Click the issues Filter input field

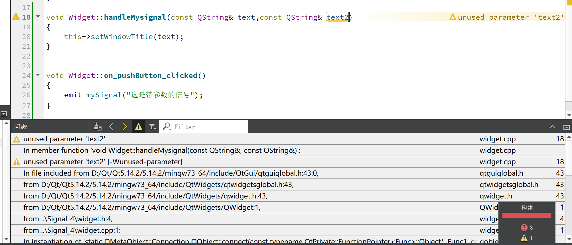(x=204, y=126)
